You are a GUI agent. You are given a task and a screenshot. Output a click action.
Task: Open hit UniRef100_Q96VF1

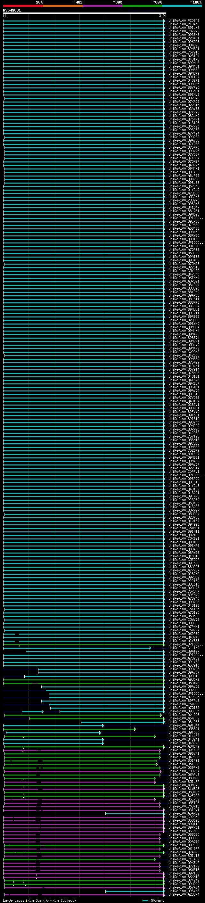tap(184, 753)
